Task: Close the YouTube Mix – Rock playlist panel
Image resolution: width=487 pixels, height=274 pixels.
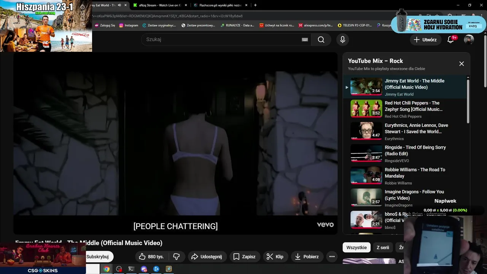Action: coord(462,64)
